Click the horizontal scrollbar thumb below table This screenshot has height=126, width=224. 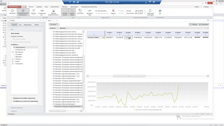point(129,76)
